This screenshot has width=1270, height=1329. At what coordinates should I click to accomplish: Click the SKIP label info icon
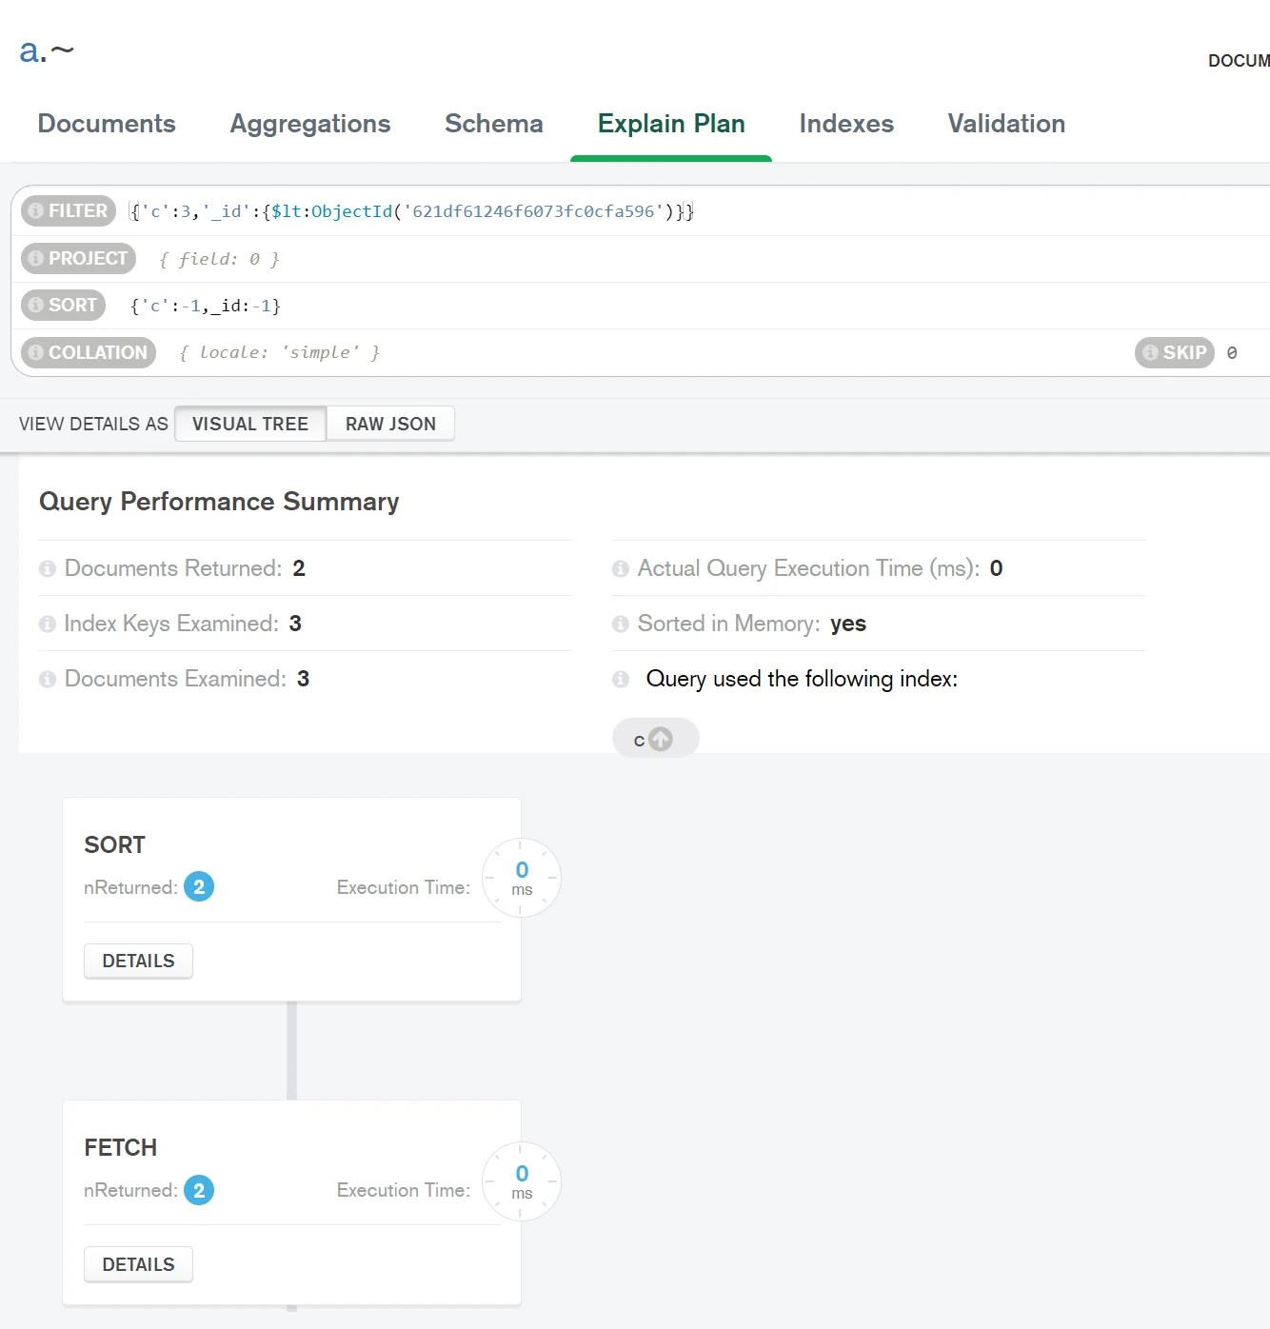tap(1150, 353)
